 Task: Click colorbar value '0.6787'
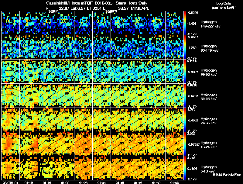[193, 96]
